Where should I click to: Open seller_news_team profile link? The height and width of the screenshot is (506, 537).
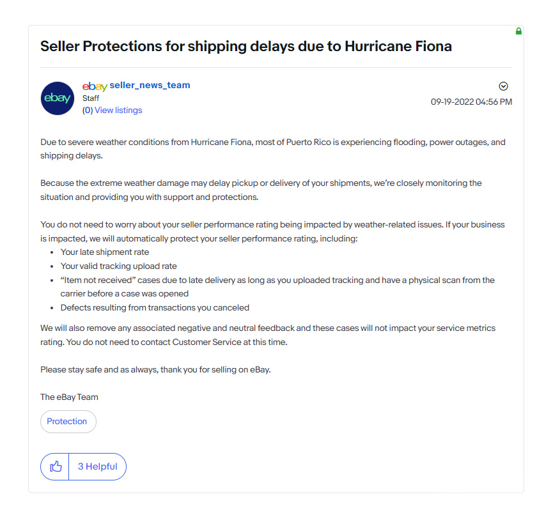150,85
